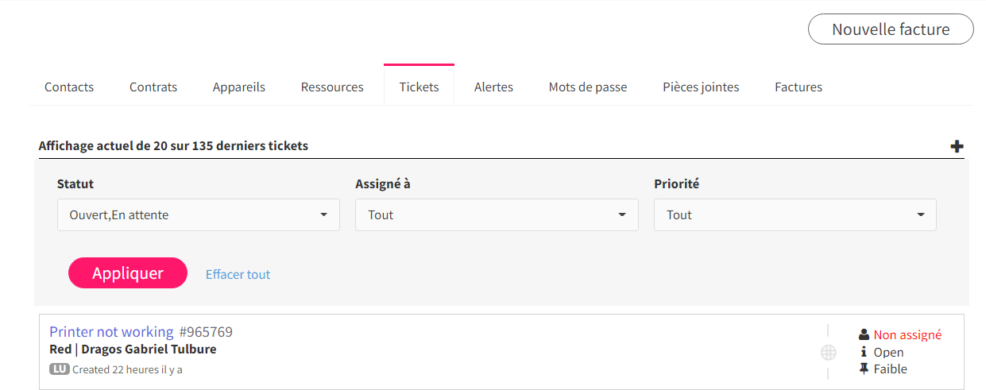Click the Nouvelle facture button

tap(891, 29)
